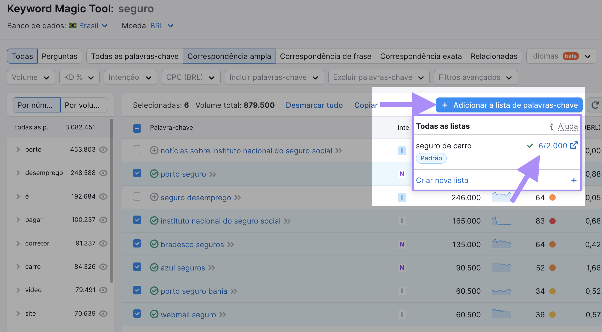Image resolution: width=602 pixels, height=332 pixels.
Task: Select the Correspondência exata tab
Action: pyautogui.click(x=421, y=56)
